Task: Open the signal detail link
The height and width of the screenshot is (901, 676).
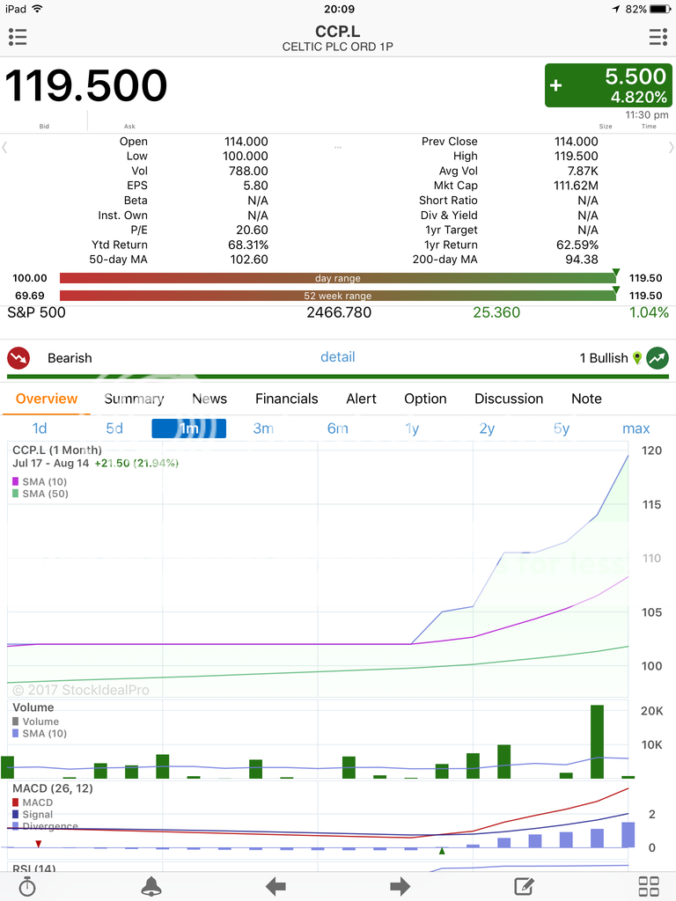Action: pos(337,356)
